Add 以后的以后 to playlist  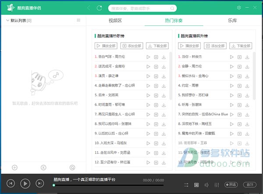point(156,134)
